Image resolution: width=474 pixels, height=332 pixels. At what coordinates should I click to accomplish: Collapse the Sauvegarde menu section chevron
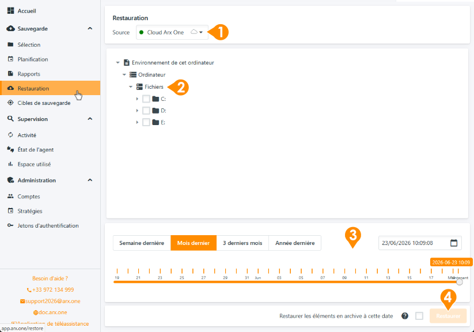[x=90, y=28]
